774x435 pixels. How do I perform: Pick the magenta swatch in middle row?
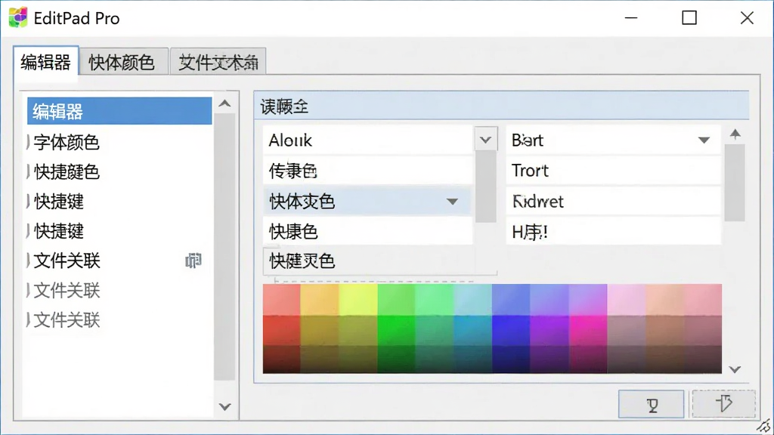[588, 331]
